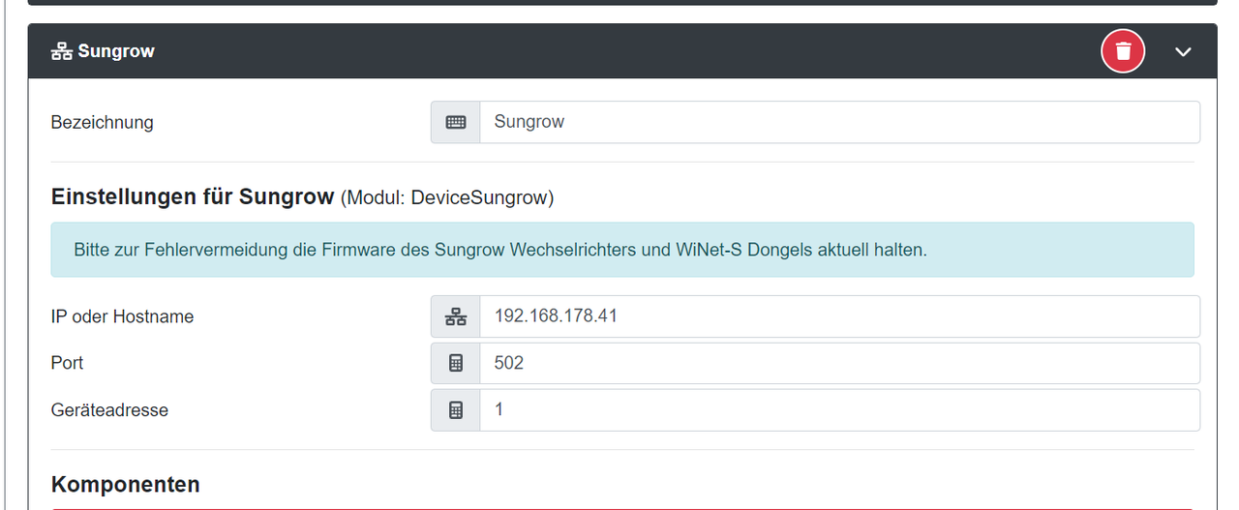This screenshot has width=1239, height=510.
Task: Click the IP oder Hostname label
Action: pos(122,316)
